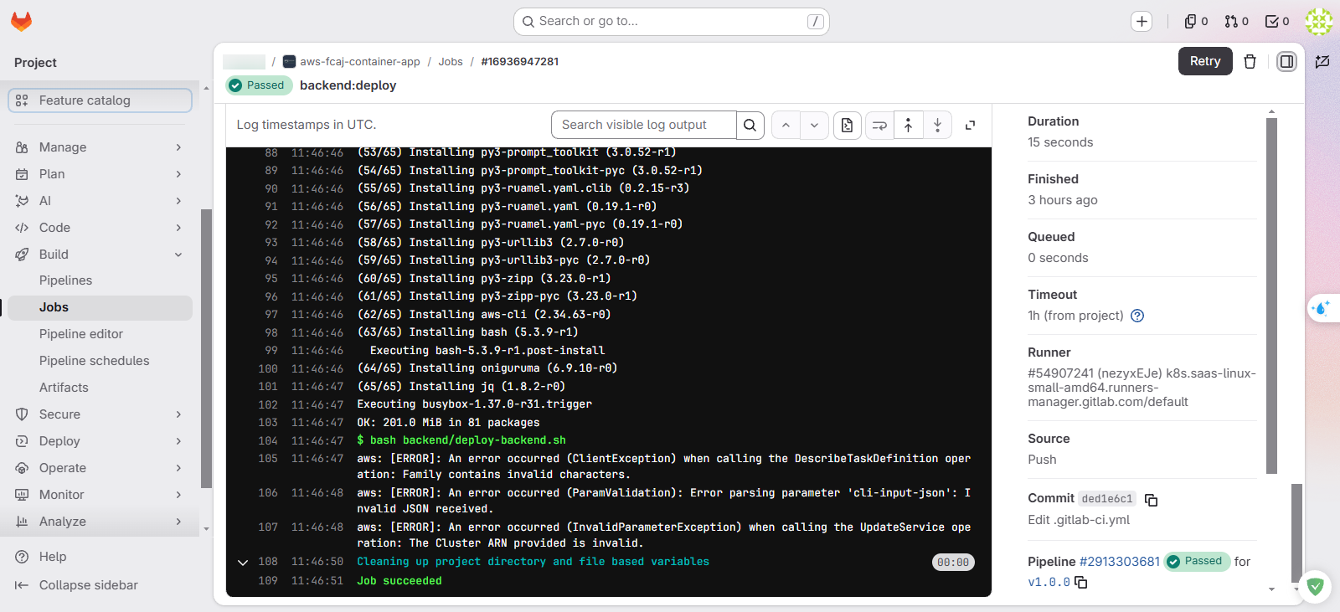
Task: Jump to bottom of job log
Action: [x=938, y=125]
